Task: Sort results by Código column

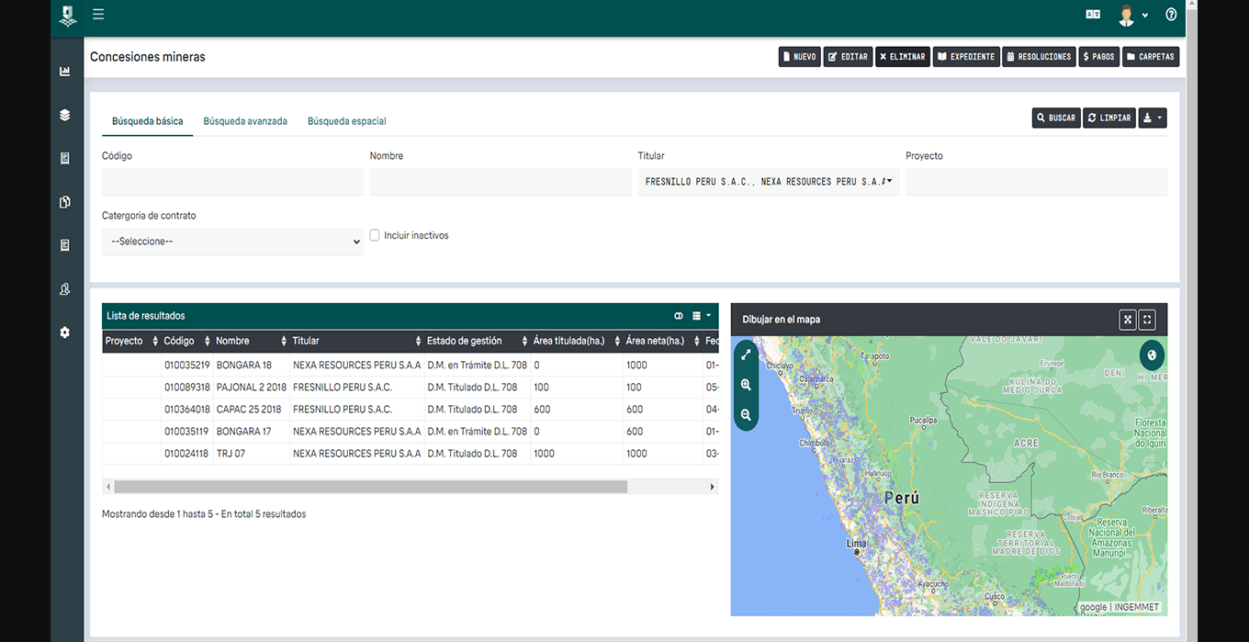Action: click(186, 341)
